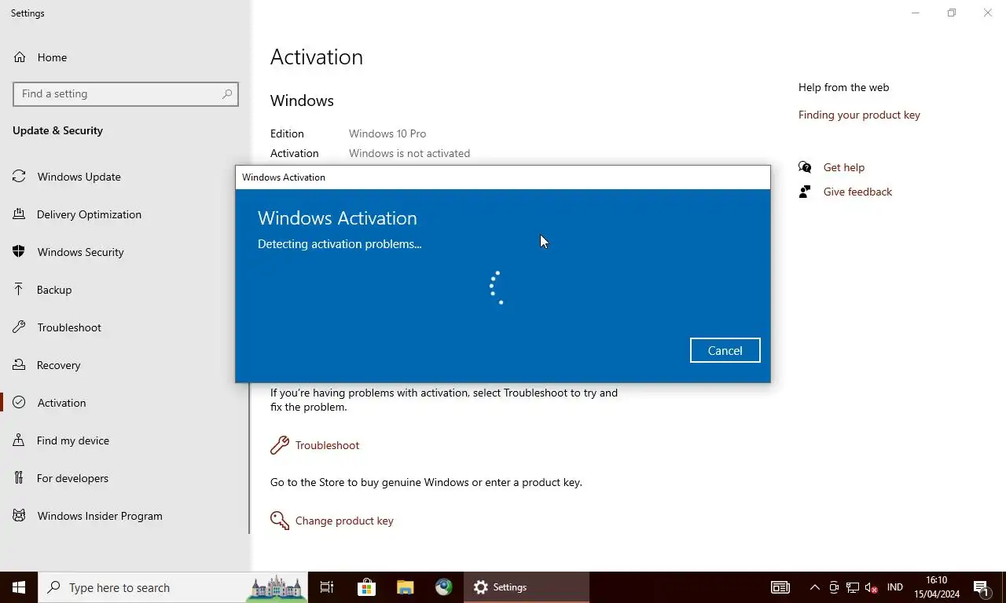Click the Backup upward arrow icon
This screenshot has height=603, width=1006.
19,290
